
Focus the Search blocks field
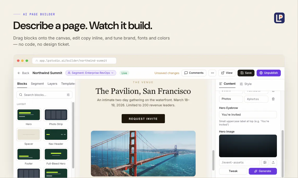(x=44, y=95)
